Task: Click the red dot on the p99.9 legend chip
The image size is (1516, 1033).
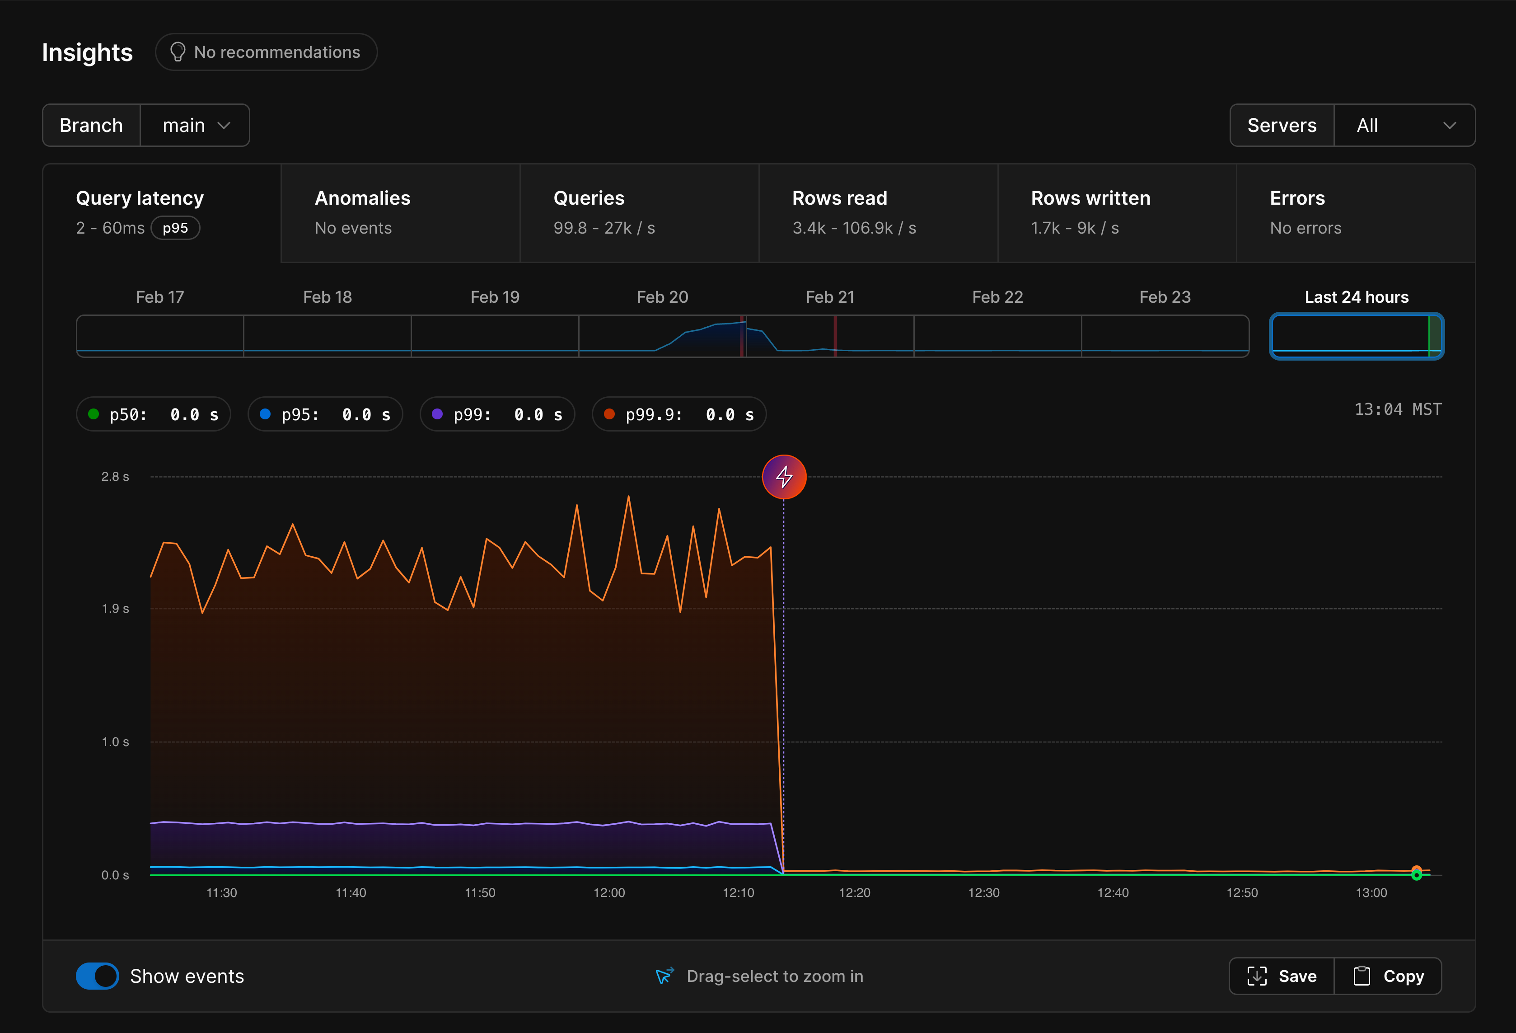Action: (x=609, y=414)
